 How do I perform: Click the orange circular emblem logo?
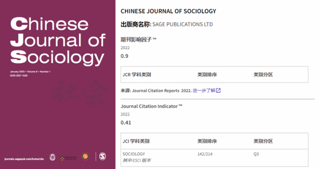85,156
